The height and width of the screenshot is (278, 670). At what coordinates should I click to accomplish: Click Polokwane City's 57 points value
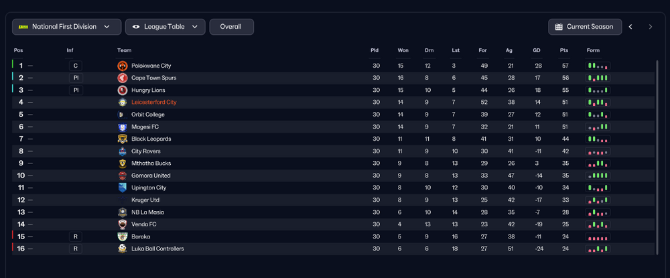[565, 66]
